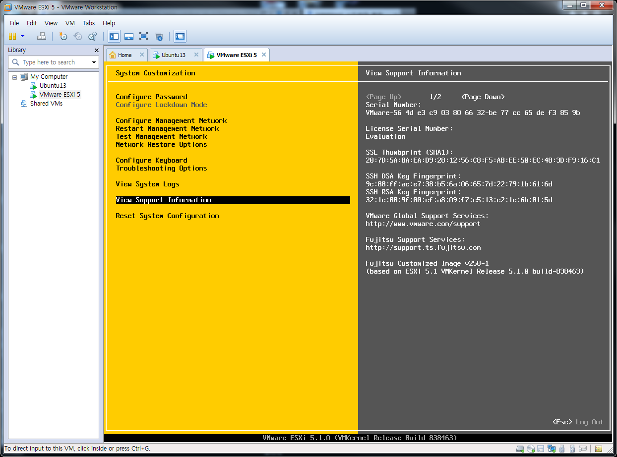Enter full screen mode
The height and width of the screenshot is (457, 617).
tap(144, 36)
